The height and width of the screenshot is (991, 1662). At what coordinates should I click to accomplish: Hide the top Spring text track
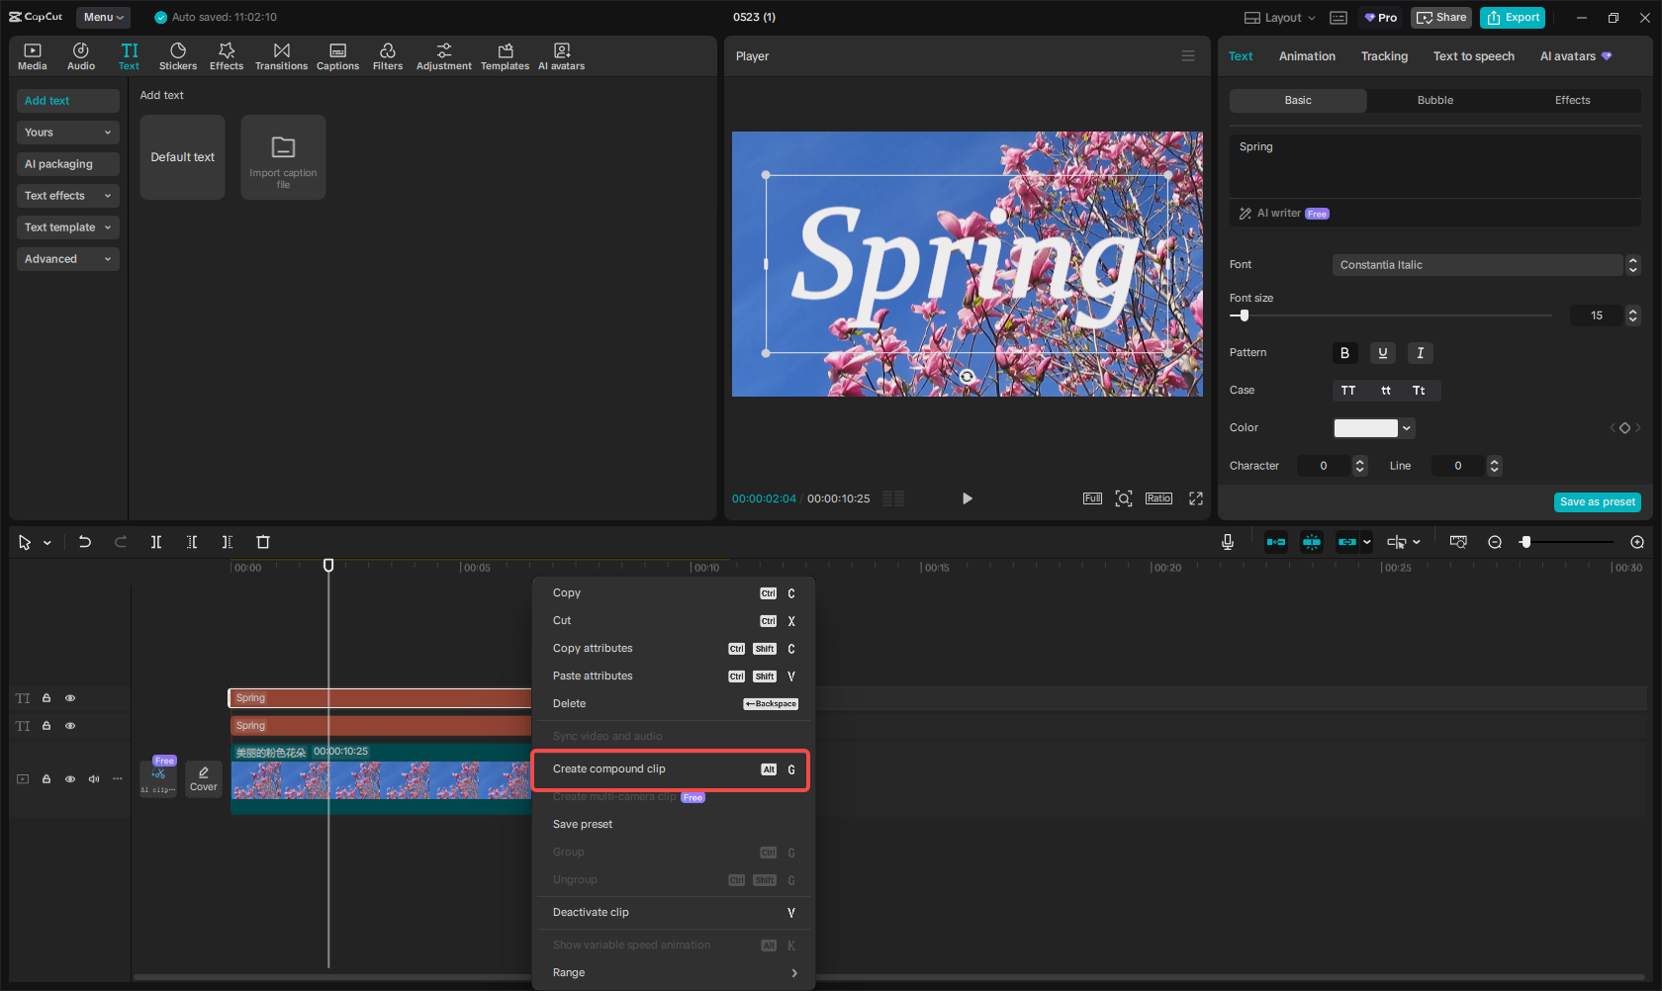pos(70,698)
